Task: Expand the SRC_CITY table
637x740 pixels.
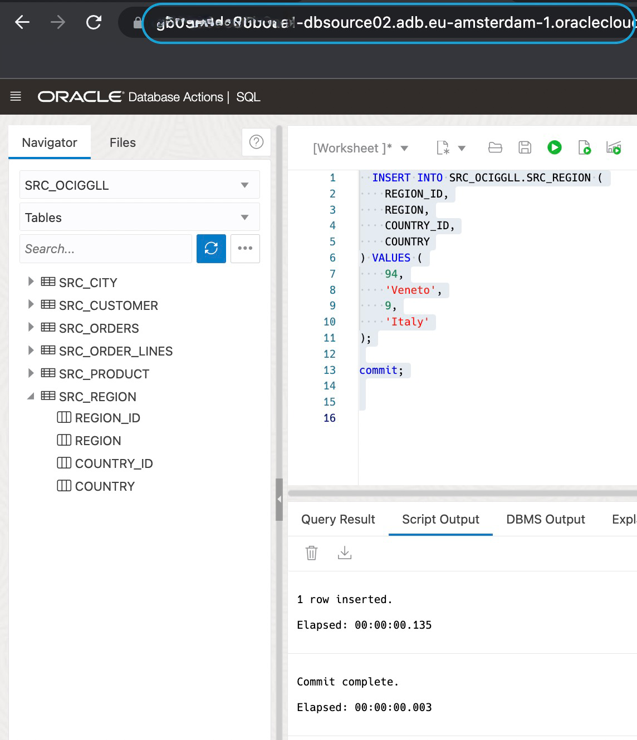Action: pos(31,282)
